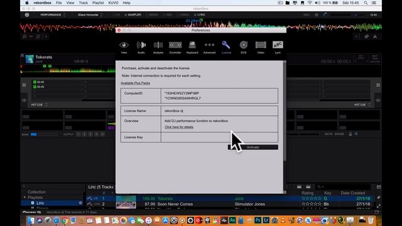Click the track search field
The width and height of the screenshot is (402, 226).
(344, 187)
